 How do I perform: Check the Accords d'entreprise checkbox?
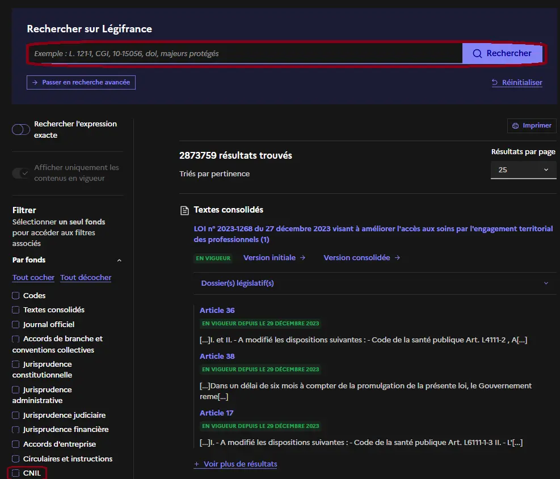16,444
